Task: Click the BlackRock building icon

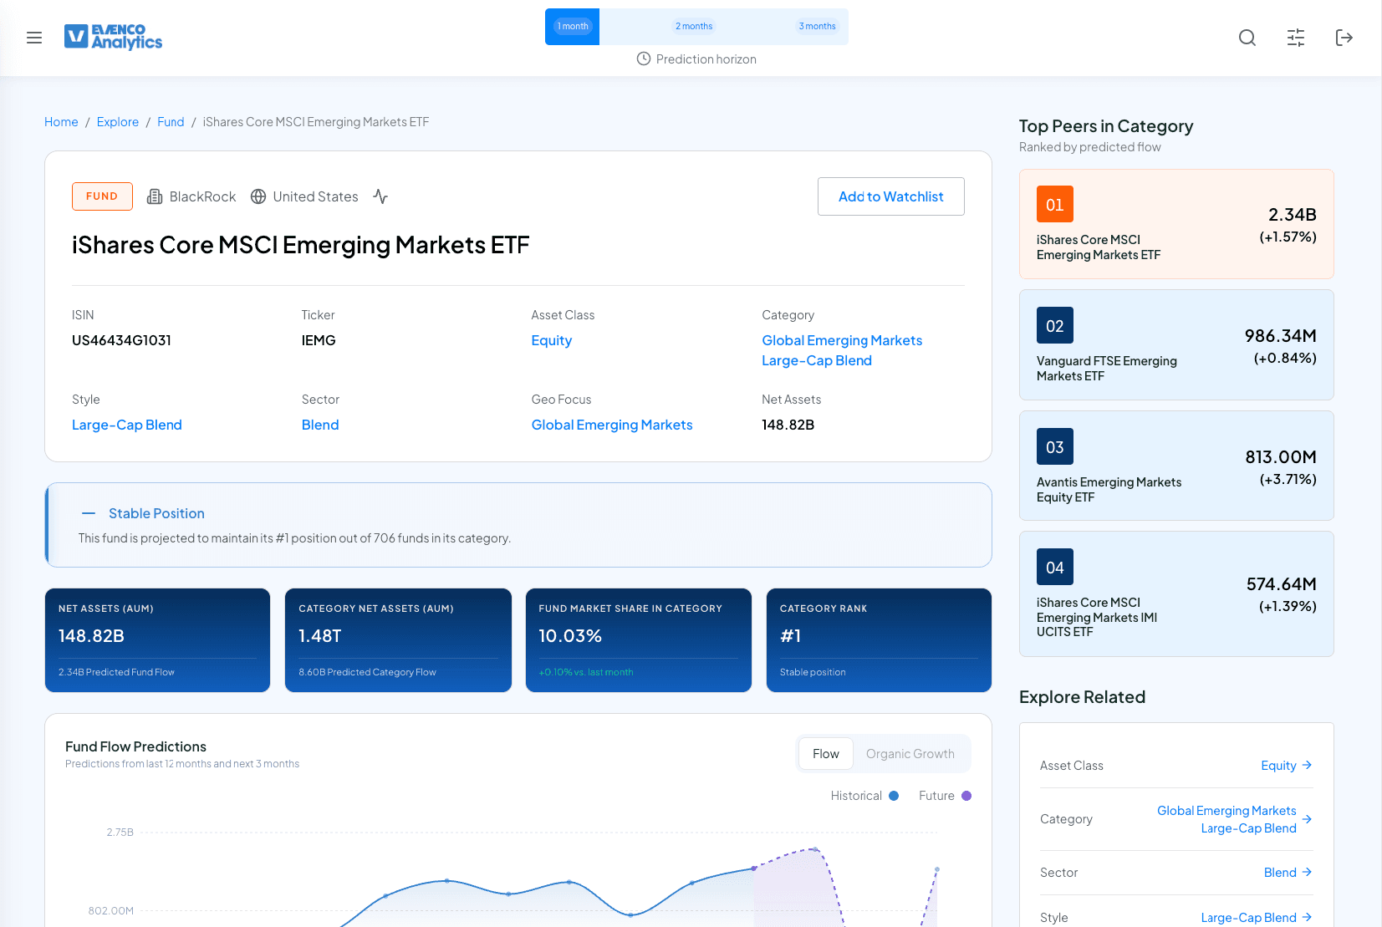Action: [x=155, y=196]
